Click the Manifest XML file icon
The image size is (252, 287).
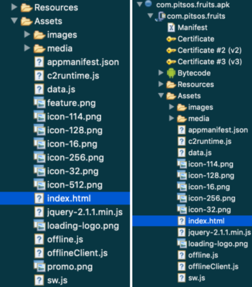(171, 27)
